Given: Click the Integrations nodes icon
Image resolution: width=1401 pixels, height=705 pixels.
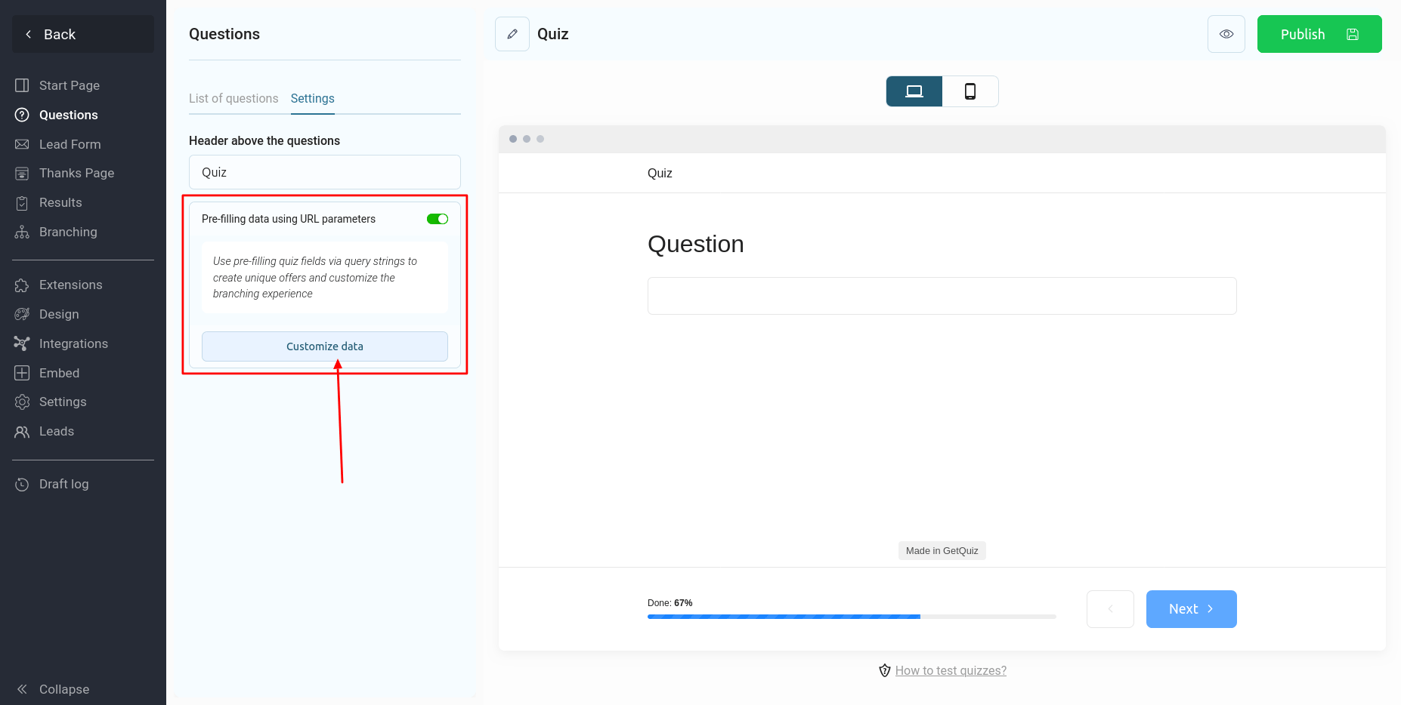Looking at the screenshot, I should pyautogui.click(x=23, y=343).
